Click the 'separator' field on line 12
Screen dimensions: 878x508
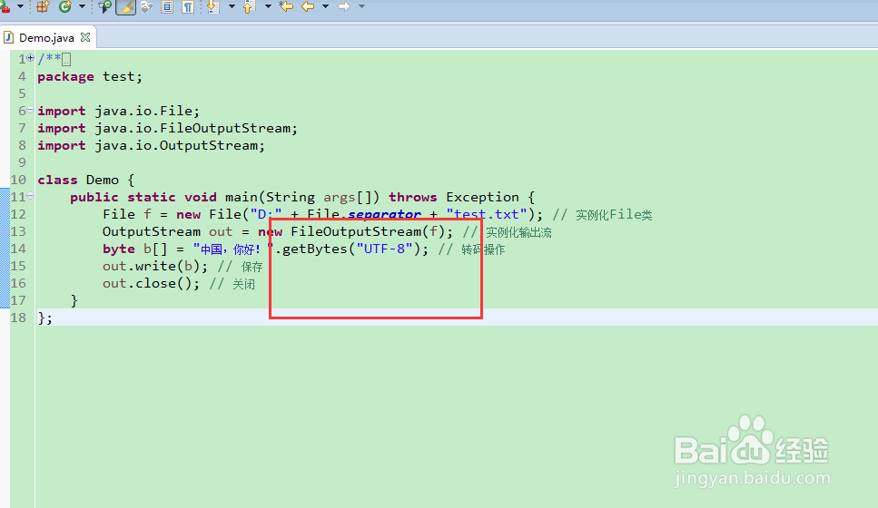(x=384, y=214)
